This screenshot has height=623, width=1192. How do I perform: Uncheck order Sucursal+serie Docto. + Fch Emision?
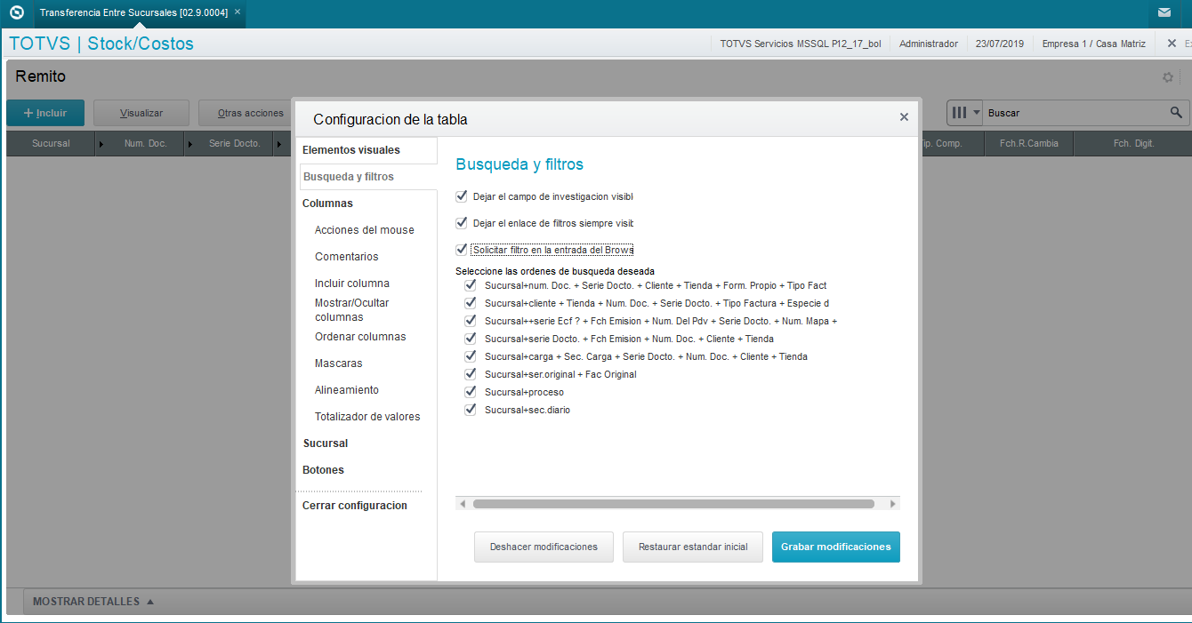click(x=471, y=339)
